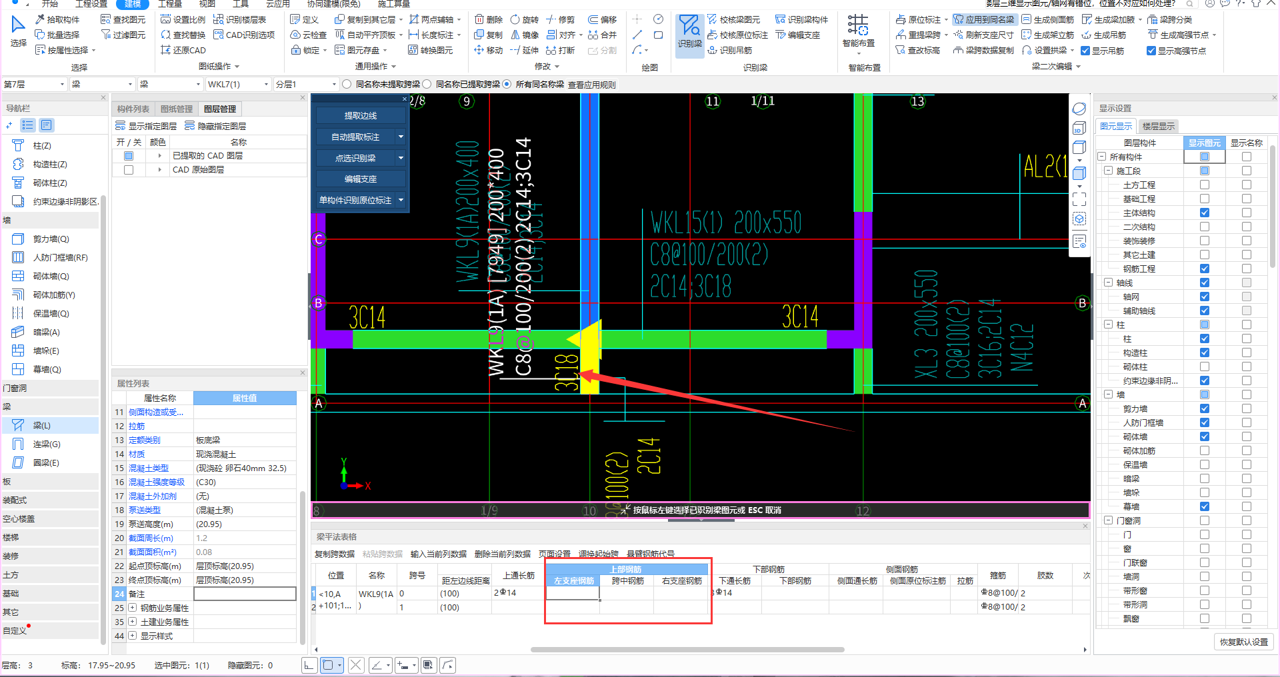The width and height of the screenshot is (1280, 677).
Task: Click the 拾取构件 tool
Action: click(57, 19)
